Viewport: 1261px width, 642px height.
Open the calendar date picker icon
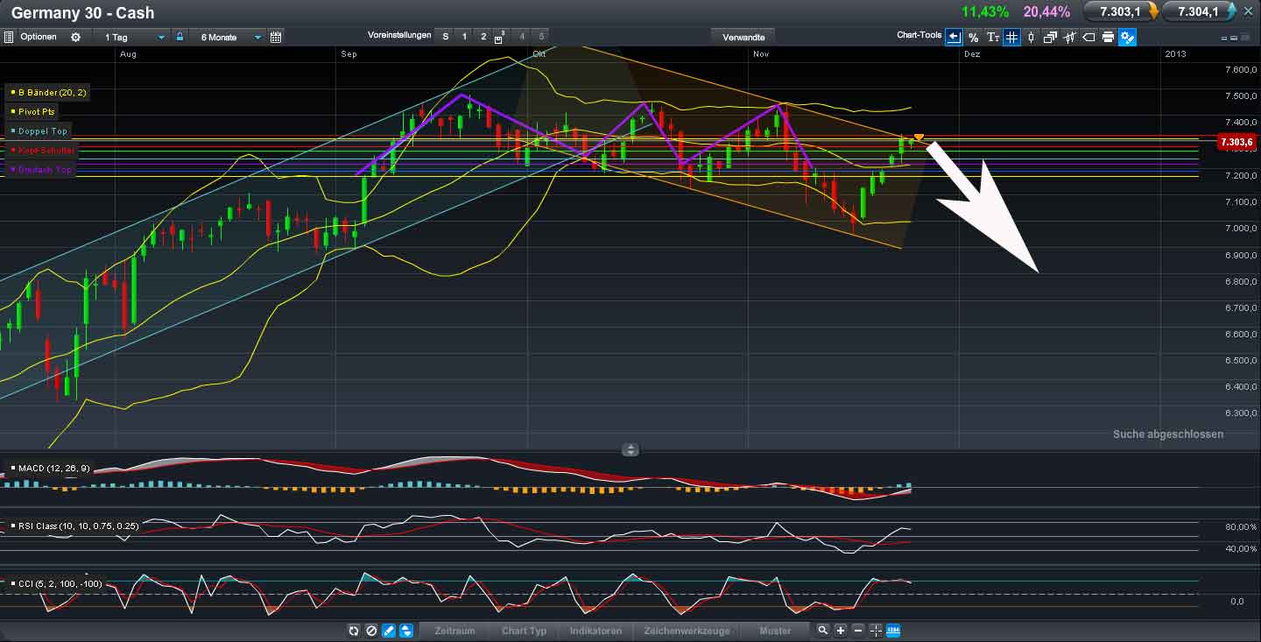click(276, 37)
